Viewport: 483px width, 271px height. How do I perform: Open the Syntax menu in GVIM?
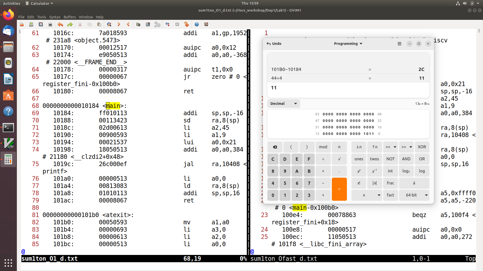coord(55,17)
